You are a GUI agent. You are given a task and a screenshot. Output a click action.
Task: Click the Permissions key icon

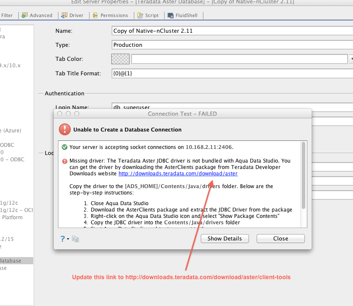click(x=95, y=15)
